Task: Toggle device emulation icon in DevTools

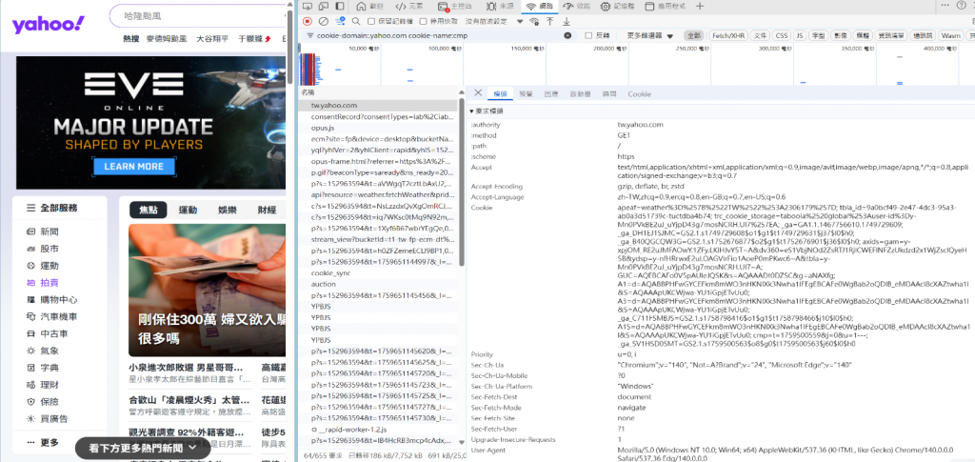Action: (324, 7)
